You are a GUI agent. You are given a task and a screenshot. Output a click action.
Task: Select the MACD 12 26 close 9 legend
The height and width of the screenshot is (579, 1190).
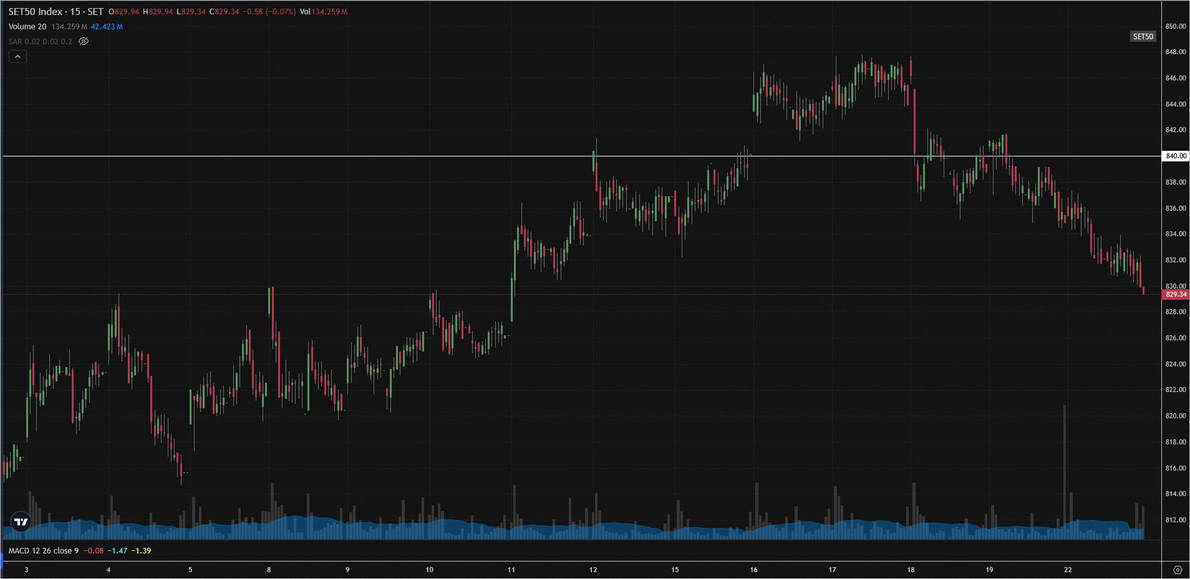[x=44, y=551]
